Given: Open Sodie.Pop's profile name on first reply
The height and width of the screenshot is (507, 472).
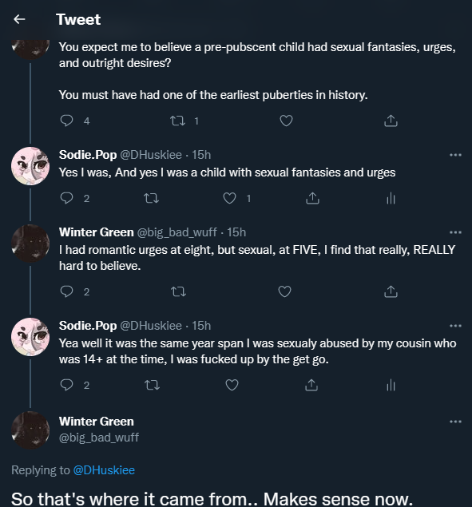Looking at the screenshot, I should pos(88,155).
